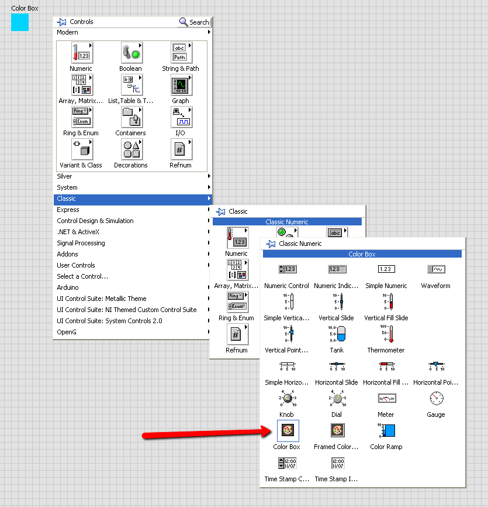The image size is (488, 507).
Task: Select the Color Ramp control
Action: [x=386, y=430]
